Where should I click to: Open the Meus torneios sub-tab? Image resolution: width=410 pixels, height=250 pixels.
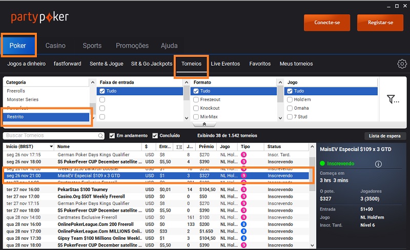coord(296,64)
